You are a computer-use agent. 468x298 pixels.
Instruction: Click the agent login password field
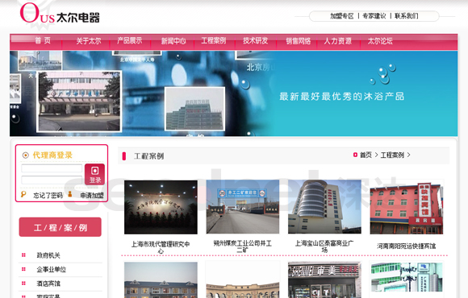pos(52,180)
